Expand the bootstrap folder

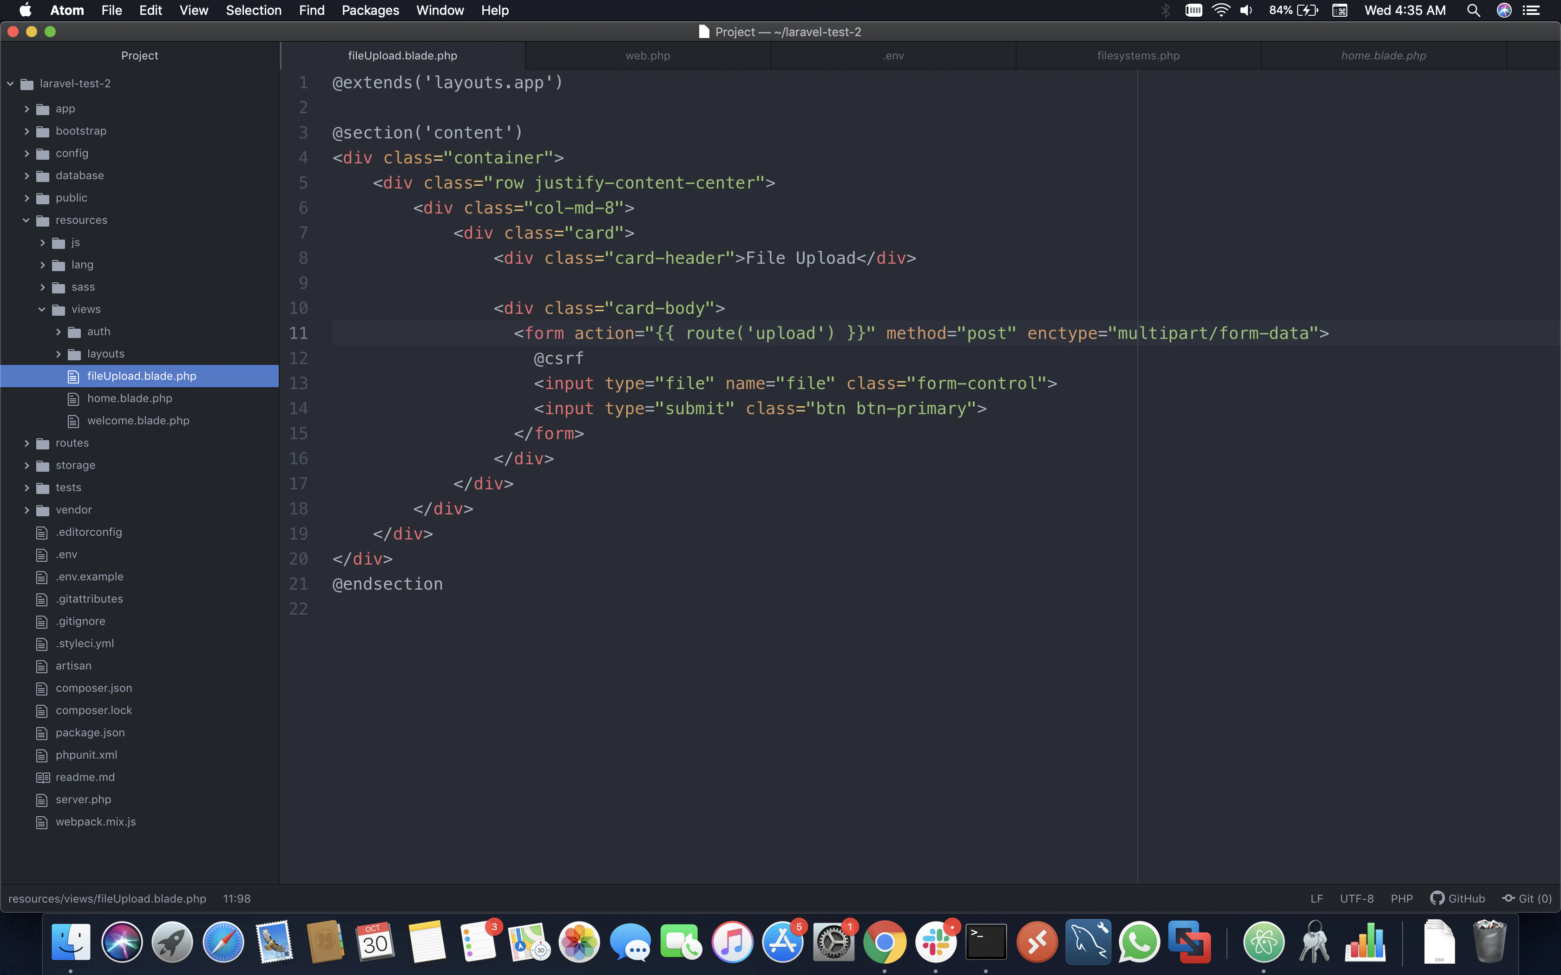pos(26,131)
